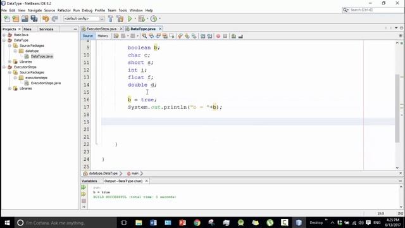The image size is (405, 228).
Task: Open the Profile Project dropdown arrow
Action: pos(159,18)
